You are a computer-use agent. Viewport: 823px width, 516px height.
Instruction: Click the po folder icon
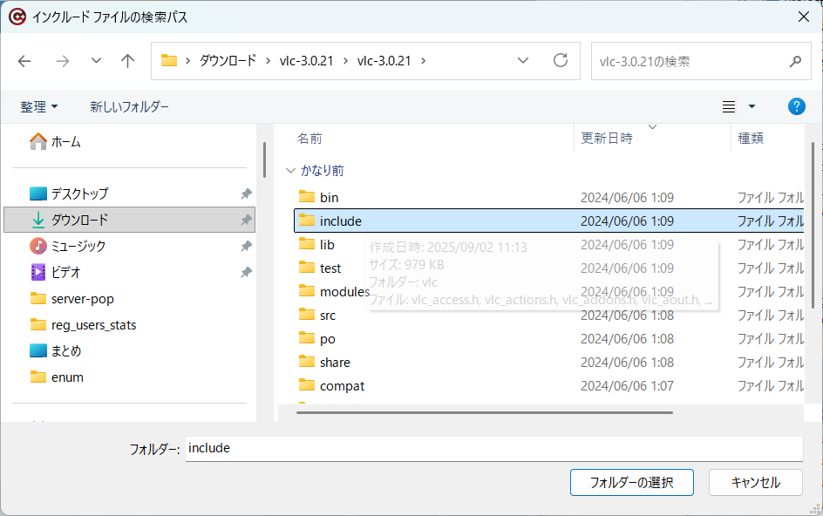point(307,338)
